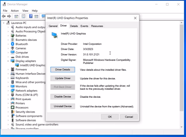Switch to the Resources tab
The image size is (186, 137).
coord(97,26)
